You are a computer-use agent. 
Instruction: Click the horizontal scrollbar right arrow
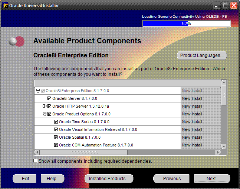(218, 152)
